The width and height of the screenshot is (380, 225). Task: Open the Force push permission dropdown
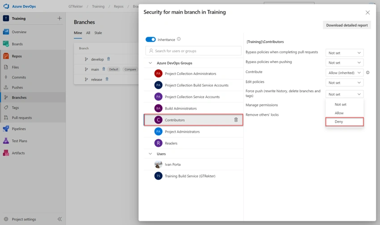click(344, 94)
